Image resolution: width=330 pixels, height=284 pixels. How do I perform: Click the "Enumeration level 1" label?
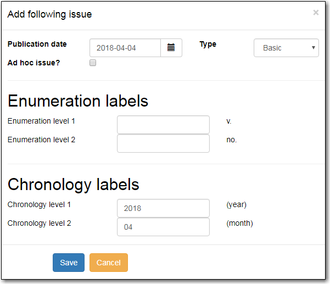[x=41, y=120]
